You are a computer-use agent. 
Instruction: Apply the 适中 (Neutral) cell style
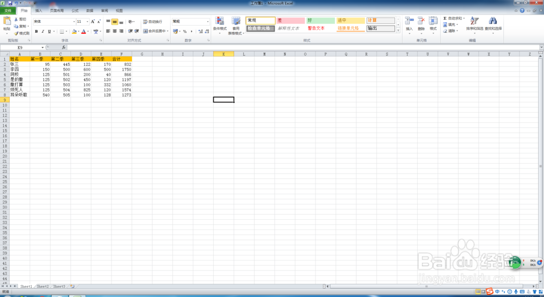(350, 21)
